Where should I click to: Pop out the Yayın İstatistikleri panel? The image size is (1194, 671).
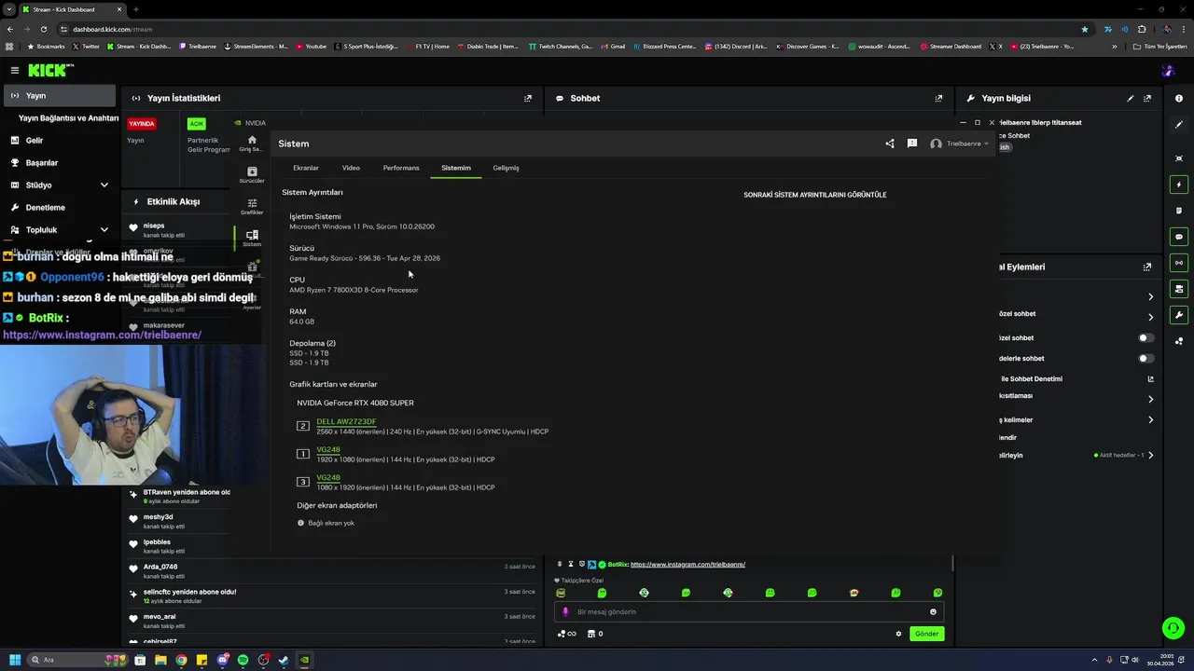[527, 98]
